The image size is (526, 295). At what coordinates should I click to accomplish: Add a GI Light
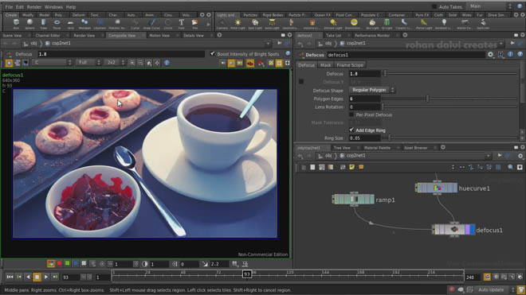[387, 24]
